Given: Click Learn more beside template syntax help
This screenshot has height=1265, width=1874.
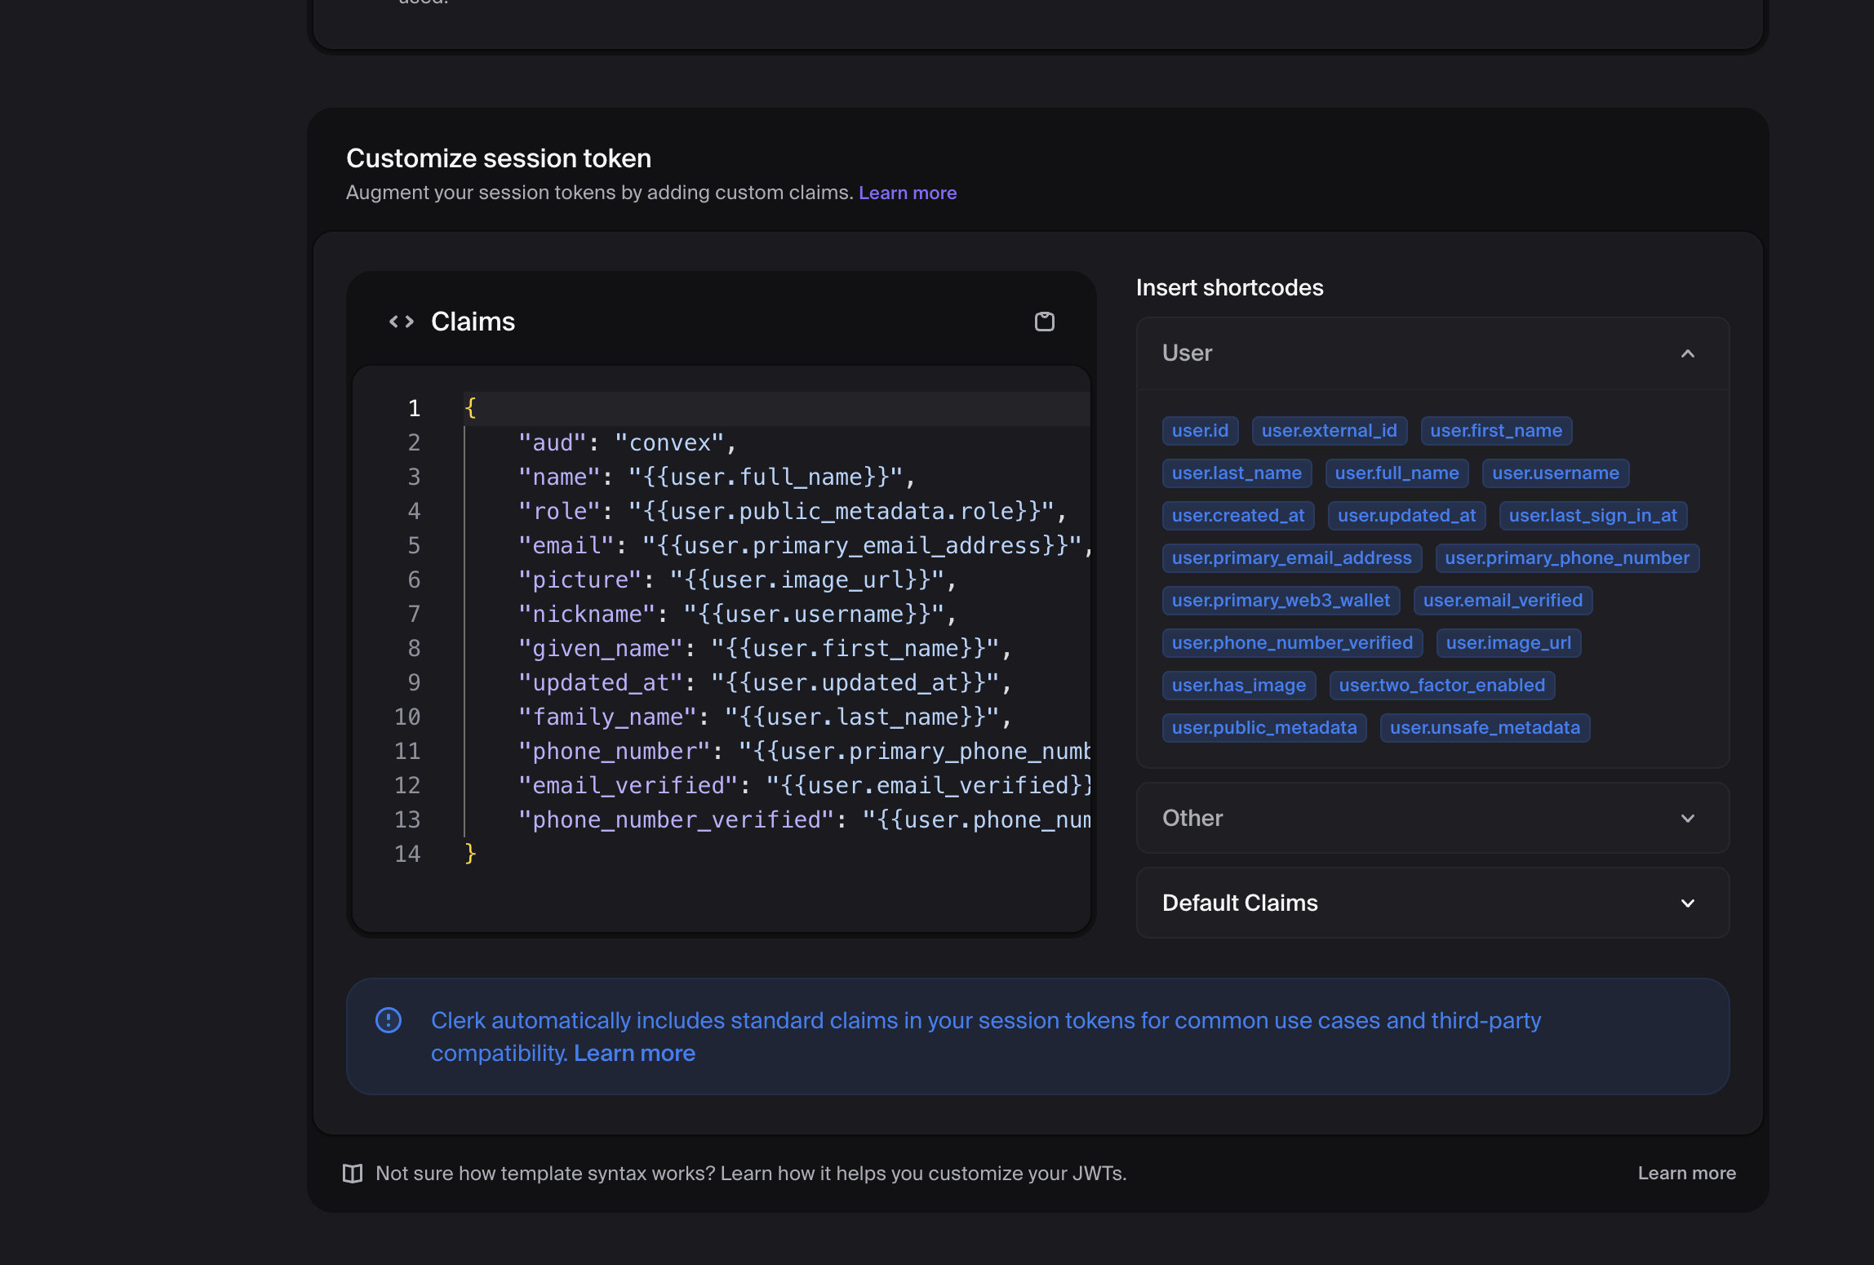Looking at the screenshot, I should 1686,1174.
